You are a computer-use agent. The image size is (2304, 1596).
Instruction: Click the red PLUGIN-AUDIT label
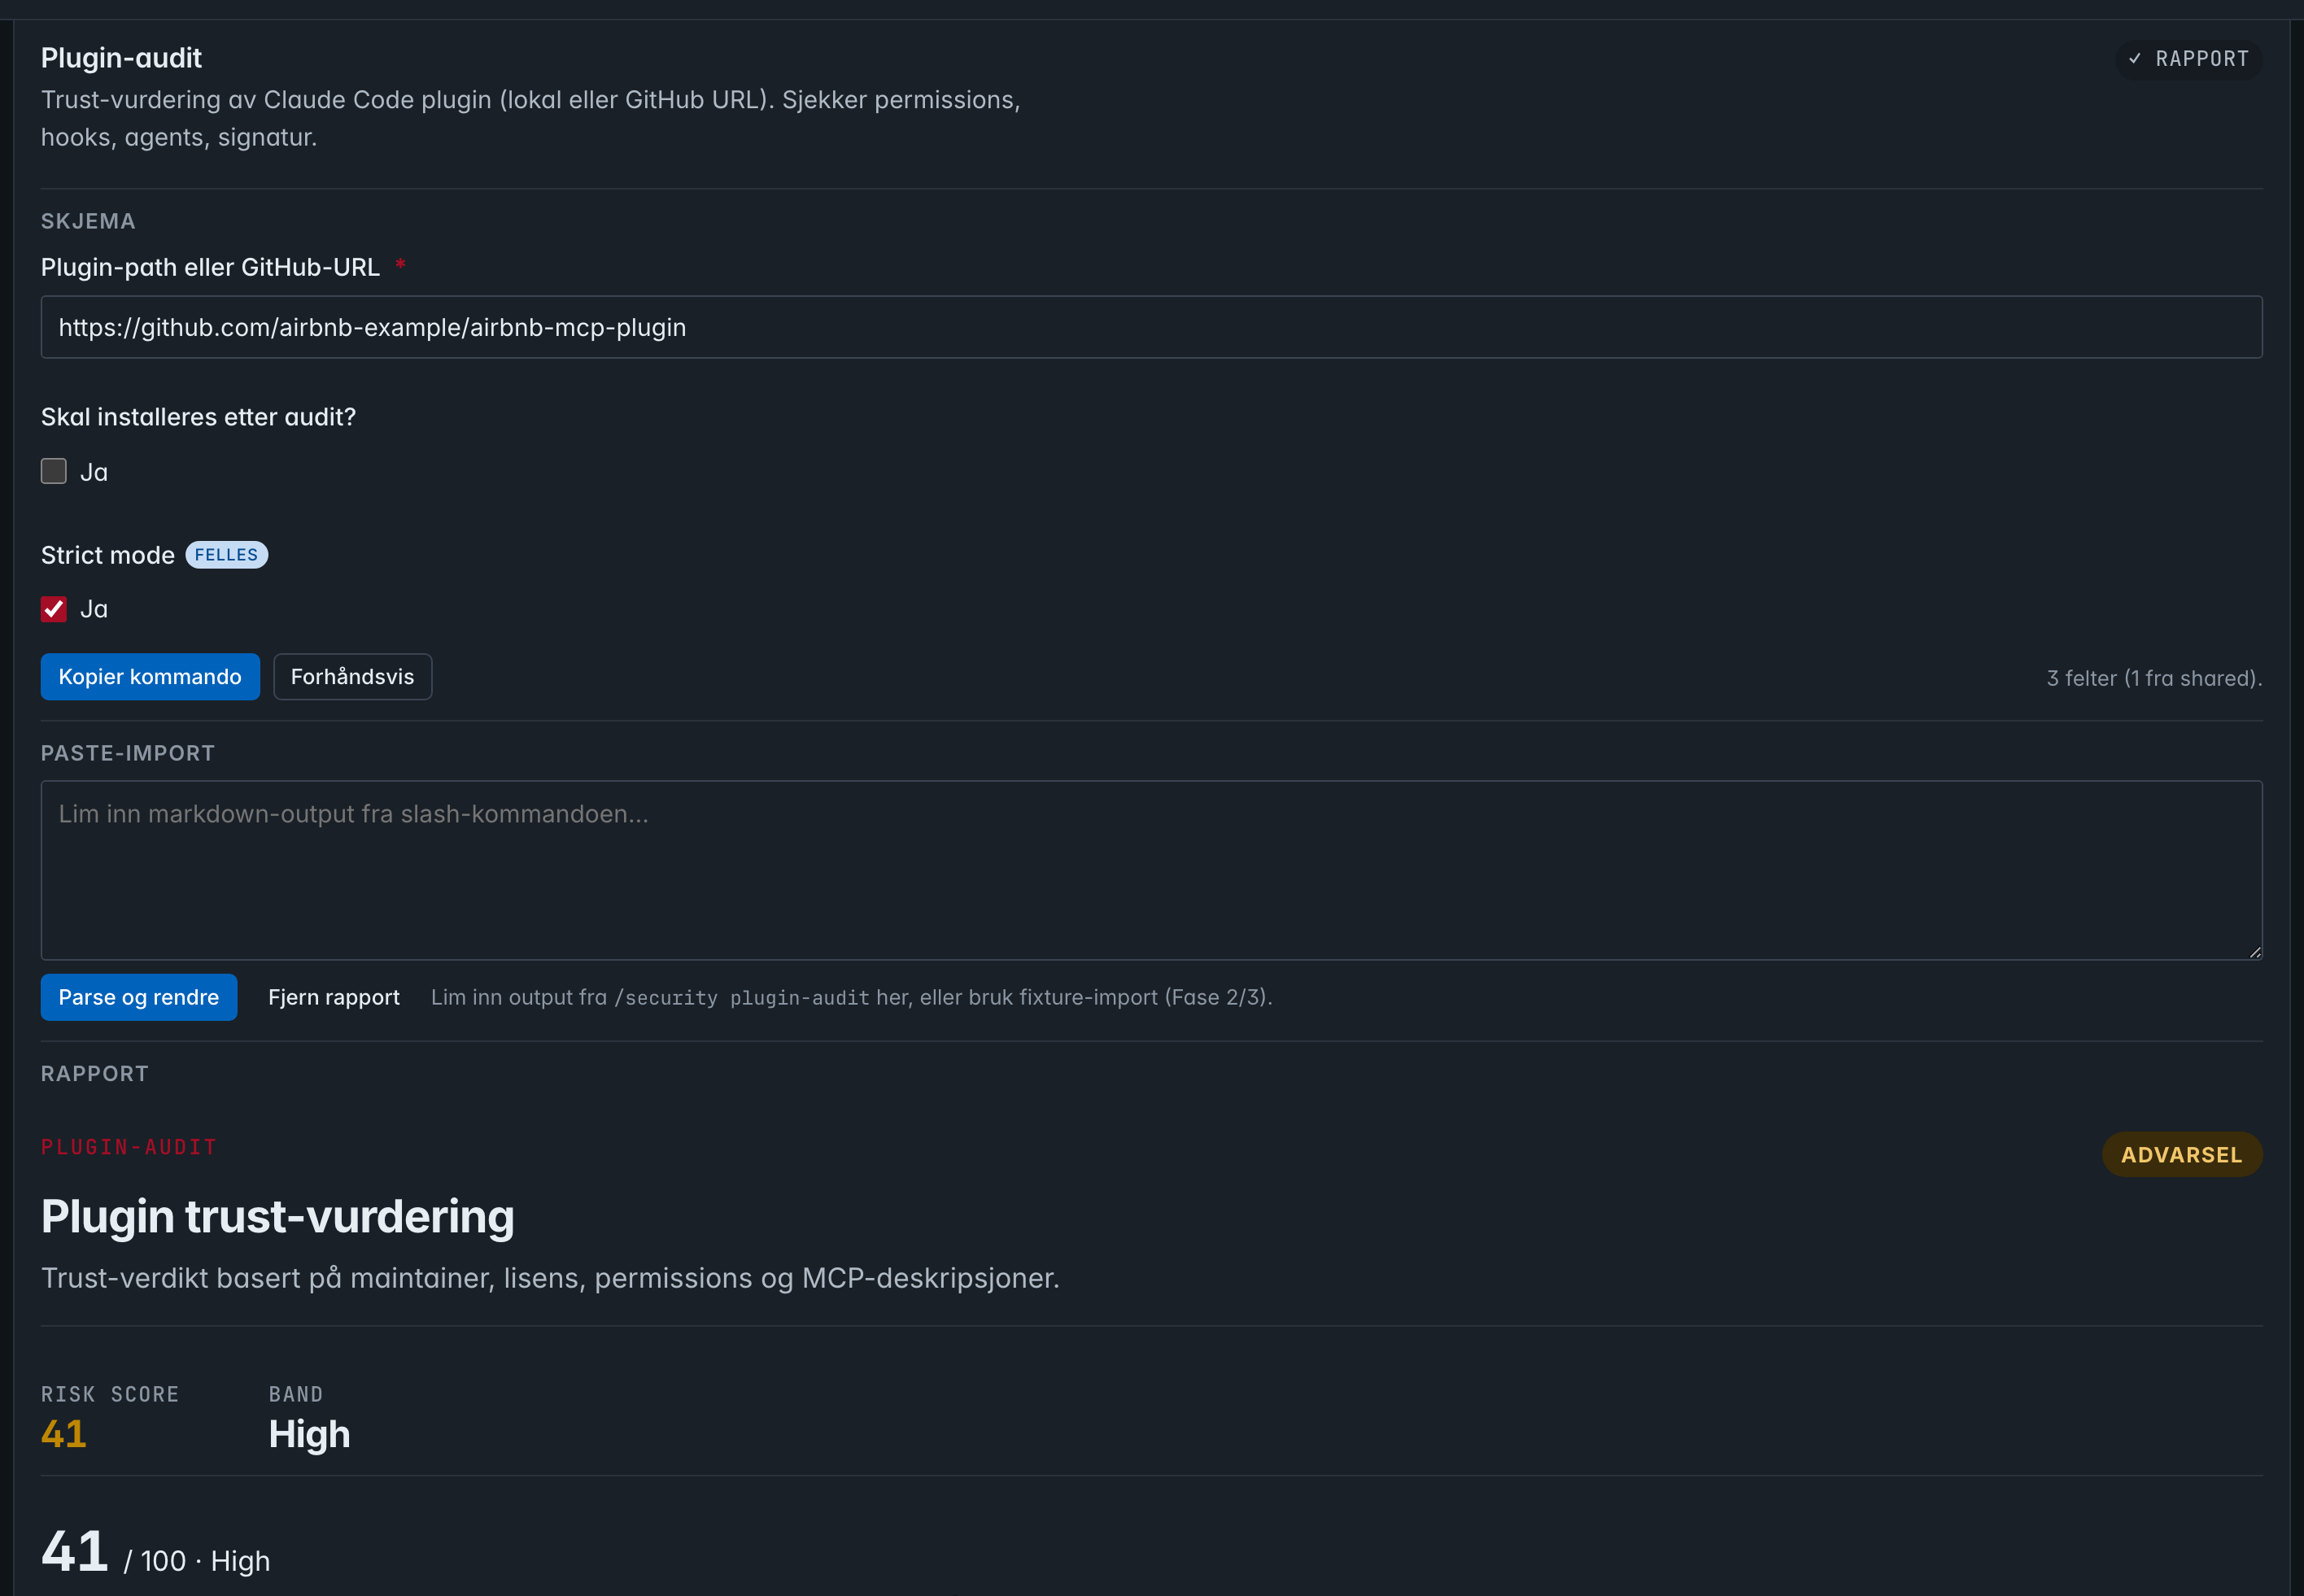point(129,1147)
